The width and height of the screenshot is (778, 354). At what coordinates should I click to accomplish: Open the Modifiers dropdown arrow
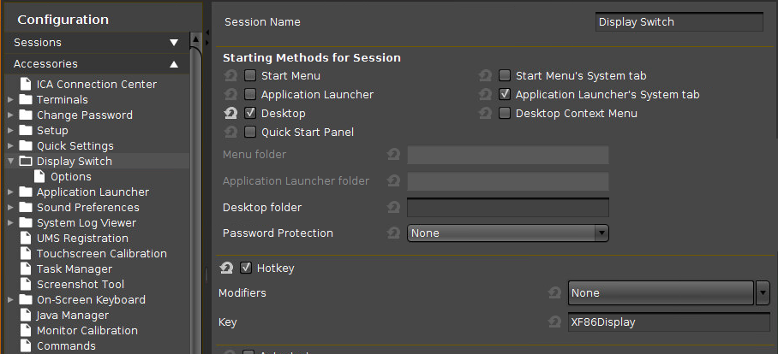pos(763,292)
